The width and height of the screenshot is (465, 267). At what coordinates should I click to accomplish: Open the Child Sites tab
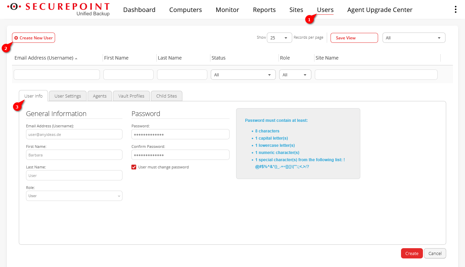[x=167, y=96]
